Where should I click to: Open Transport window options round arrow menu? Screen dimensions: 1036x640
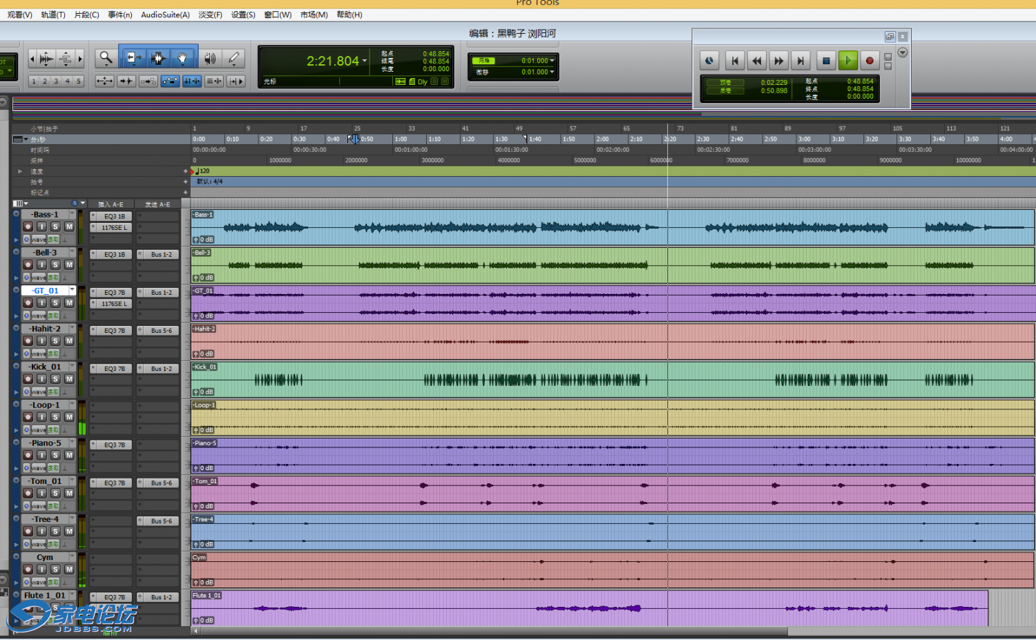pos(903,52)
